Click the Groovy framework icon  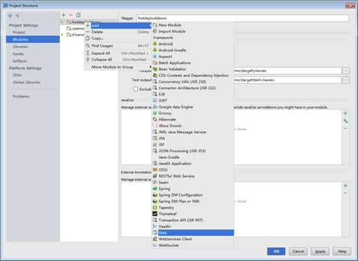pos(155,113)
